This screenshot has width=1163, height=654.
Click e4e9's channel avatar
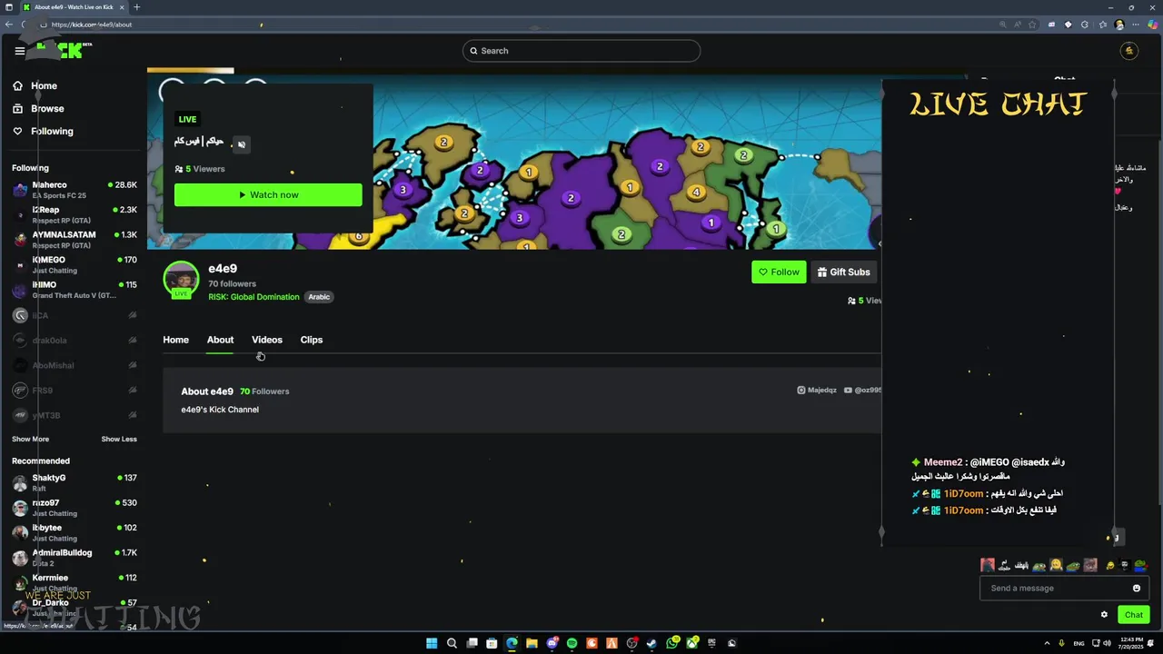[x=181, y=279]
